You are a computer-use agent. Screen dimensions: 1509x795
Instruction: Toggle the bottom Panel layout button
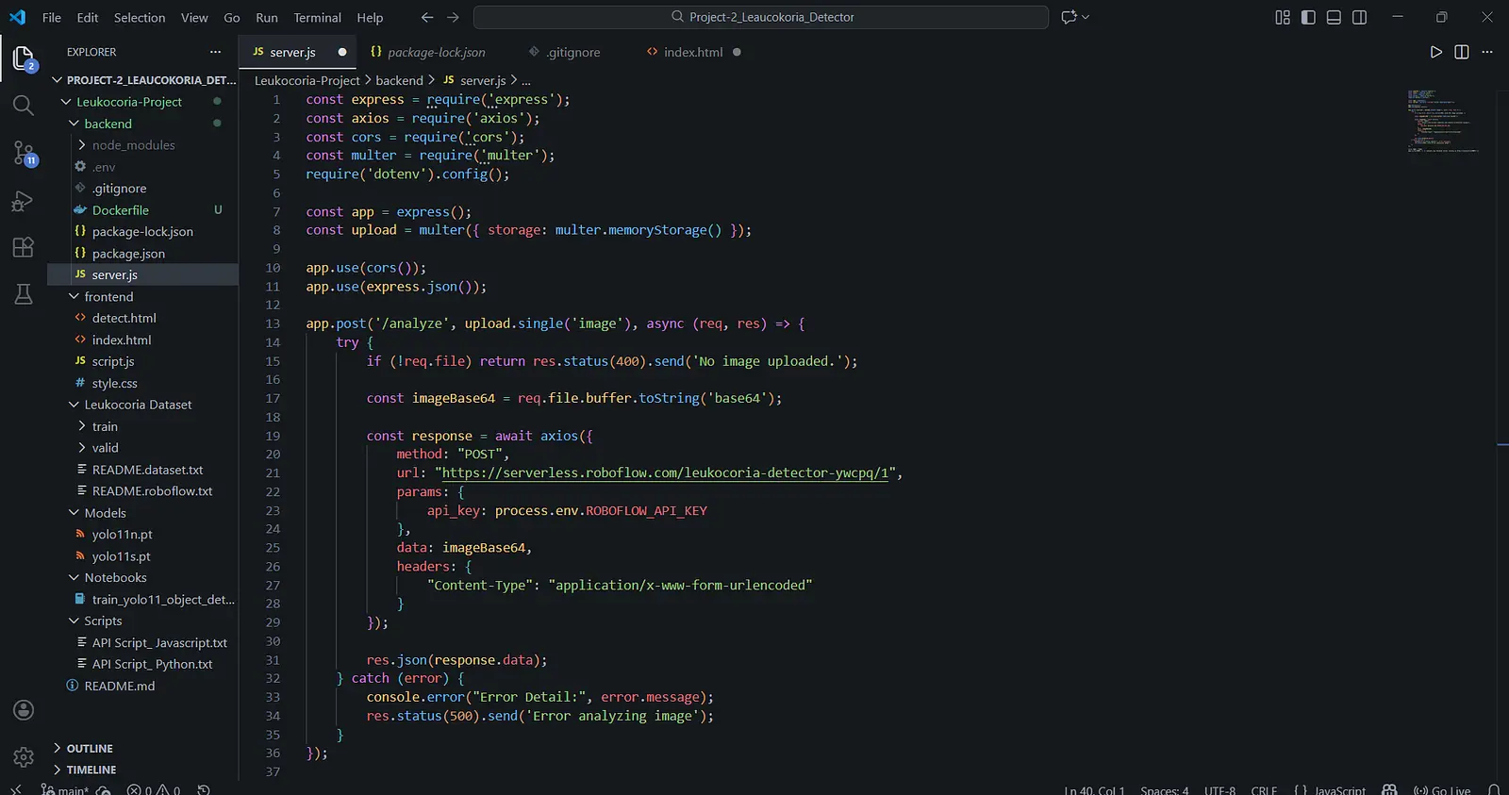pos(1334,17)
